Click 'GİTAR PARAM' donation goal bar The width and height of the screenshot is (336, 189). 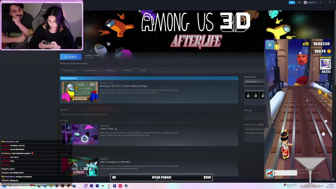pos(161,177)
